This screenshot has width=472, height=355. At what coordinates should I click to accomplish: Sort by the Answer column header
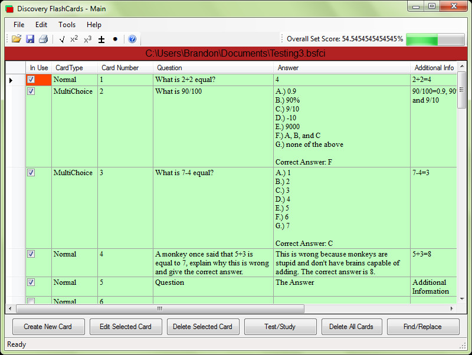(342, 68)
